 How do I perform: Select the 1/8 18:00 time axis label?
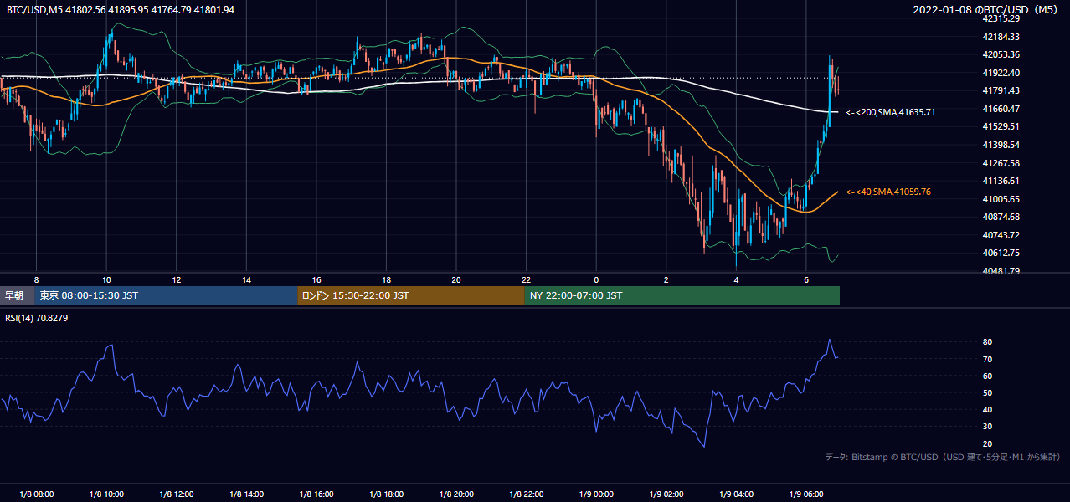[386, 494]
